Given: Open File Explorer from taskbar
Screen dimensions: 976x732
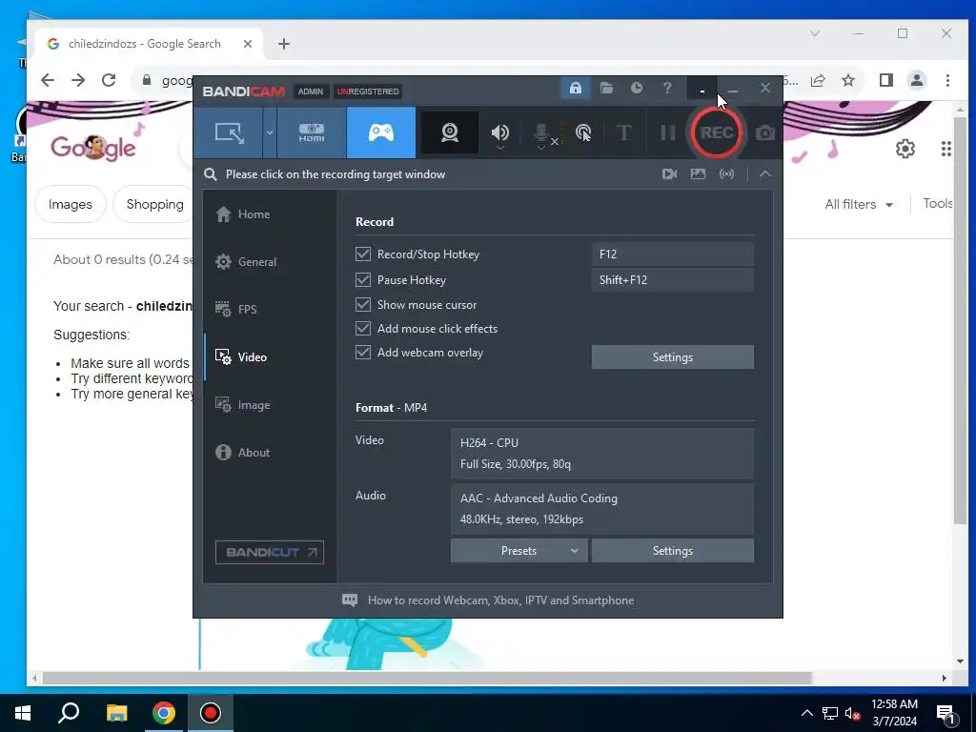Looking at the screenshot, I should click(x=116, y=713).
